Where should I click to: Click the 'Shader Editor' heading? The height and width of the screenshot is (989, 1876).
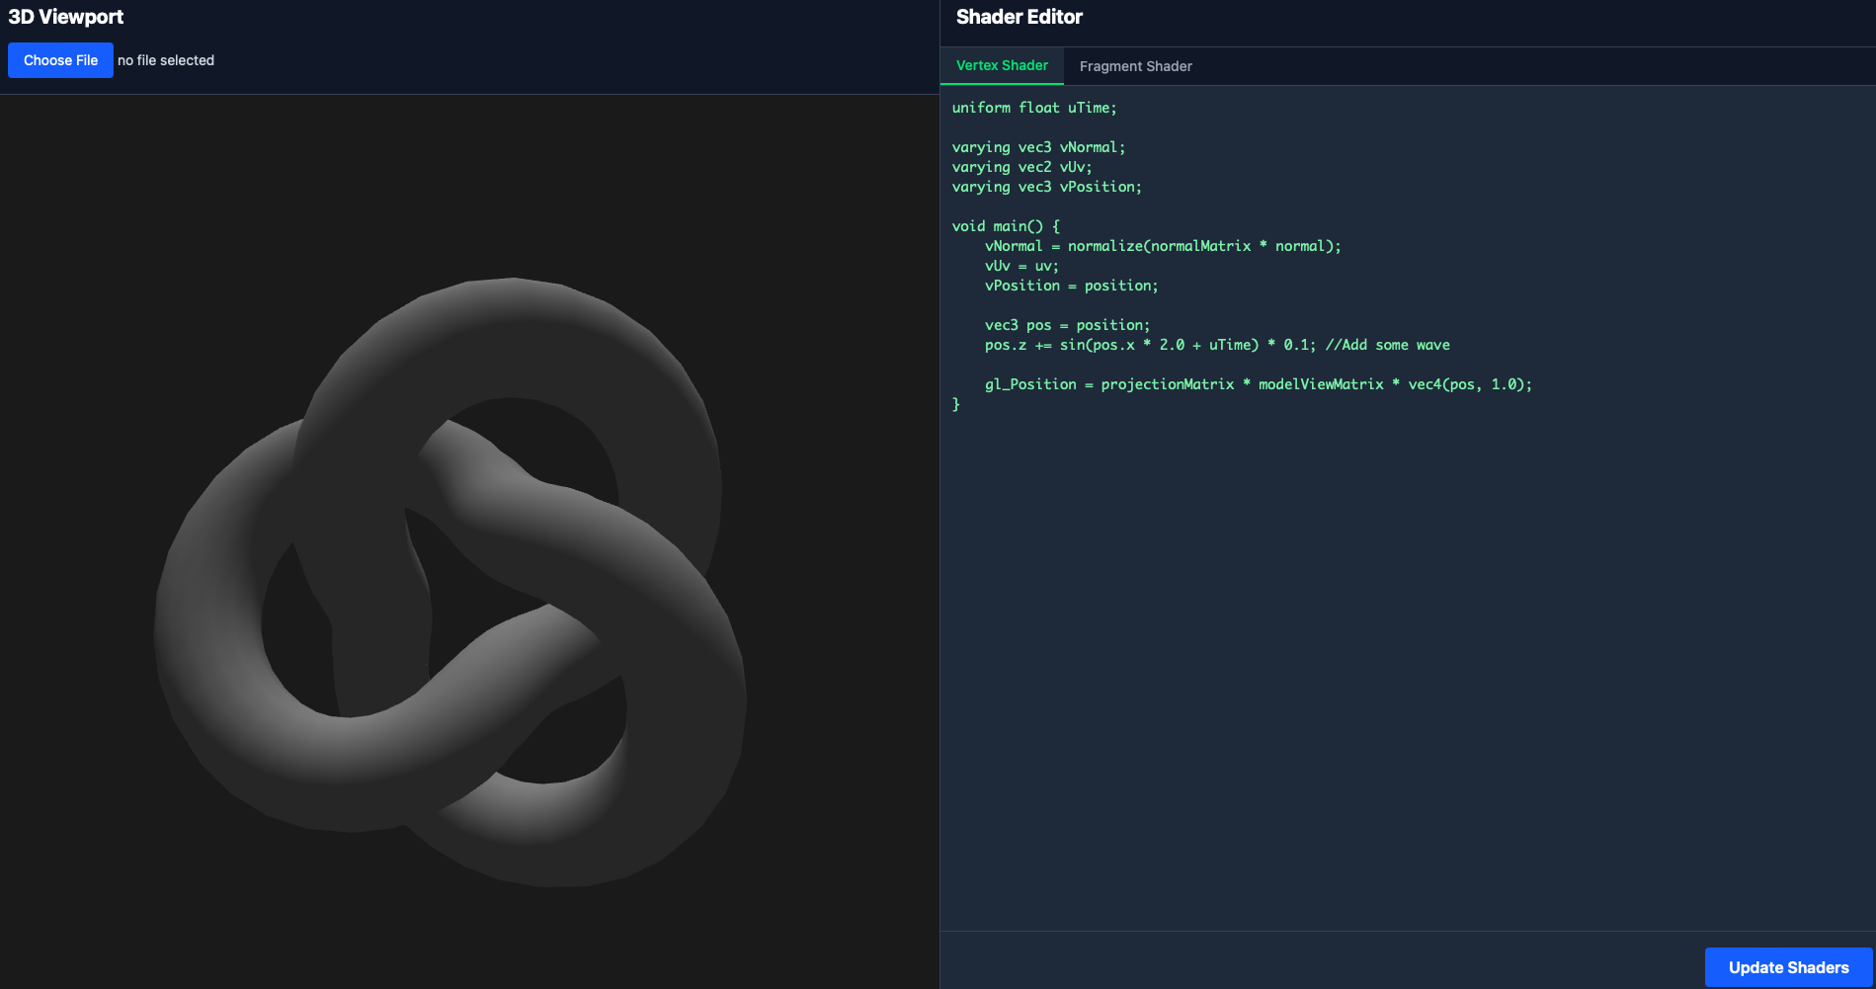coord(1019,17)
